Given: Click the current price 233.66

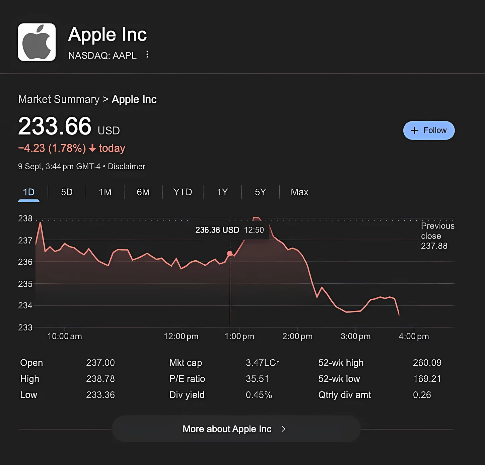Looking at the screenshot, I should [x=55, y=126].
